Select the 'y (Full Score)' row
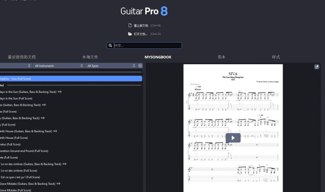This screenshot has width=325, height=192. point(8,125)
